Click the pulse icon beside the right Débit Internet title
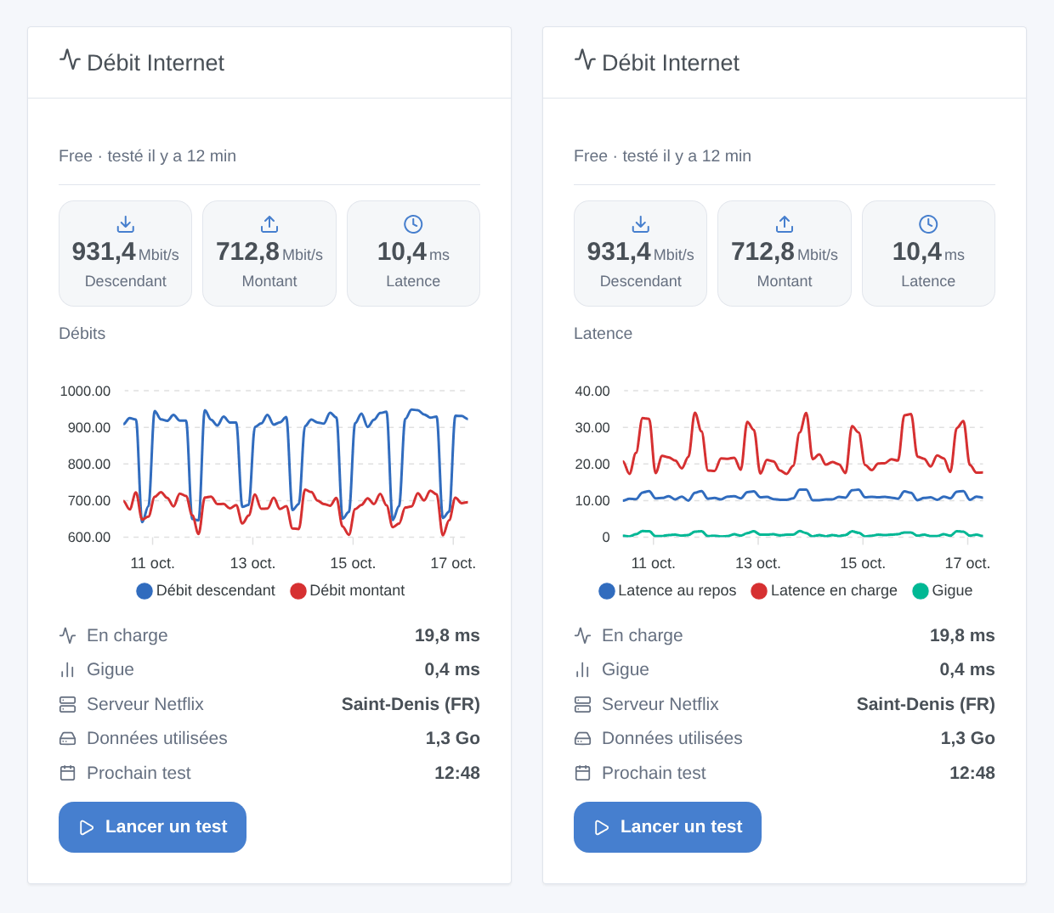Image resolution: width=1054 pixels, height=913 pixels. [585, 59]
